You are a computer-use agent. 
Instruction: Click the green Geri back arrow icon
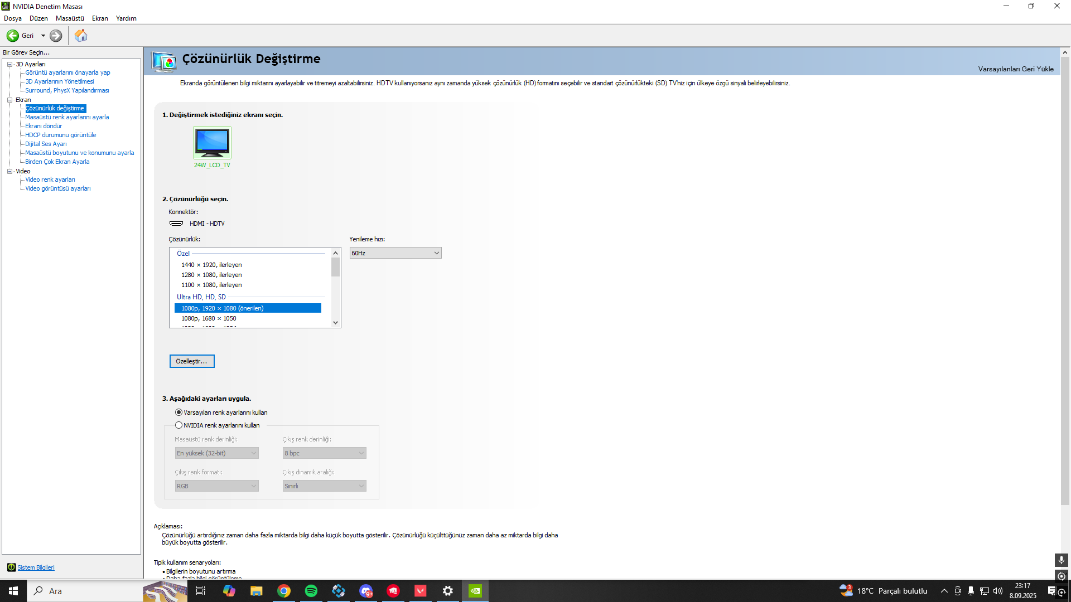[12, 36]
